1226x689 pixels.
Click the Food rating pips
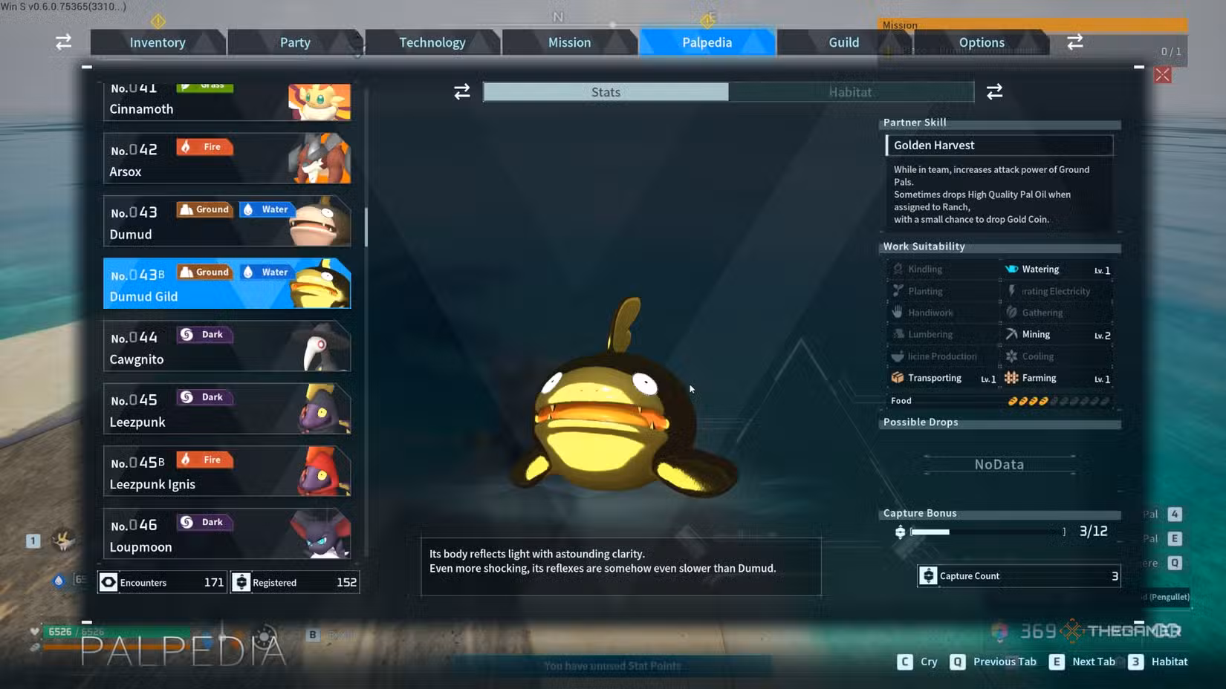[x=1059, y=401]
